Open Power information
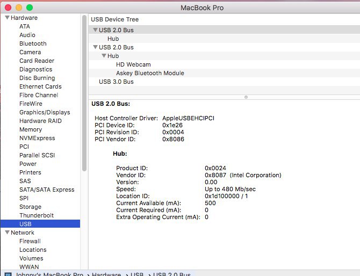360x276 pixels. tap(28, 164)
